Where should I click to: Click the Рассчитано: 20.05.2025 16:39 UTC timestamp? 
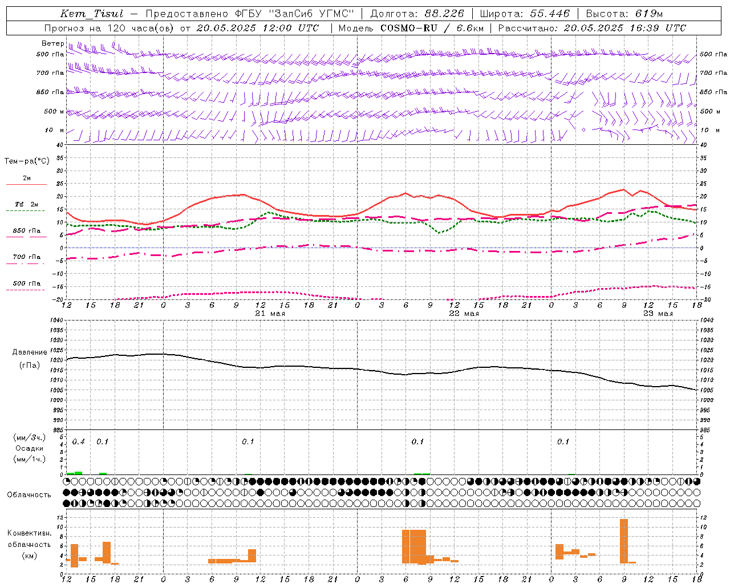point(592,28)
